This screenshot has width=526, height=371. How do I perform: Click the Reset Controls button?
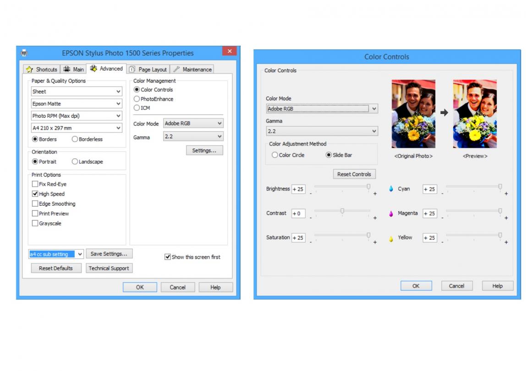click(x=354, y=174)
